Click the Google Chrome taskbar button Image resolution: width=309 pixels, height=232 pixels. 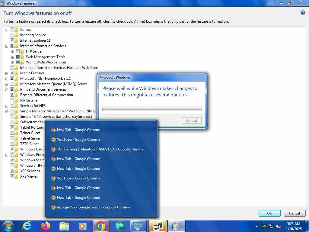pos(100,226)
